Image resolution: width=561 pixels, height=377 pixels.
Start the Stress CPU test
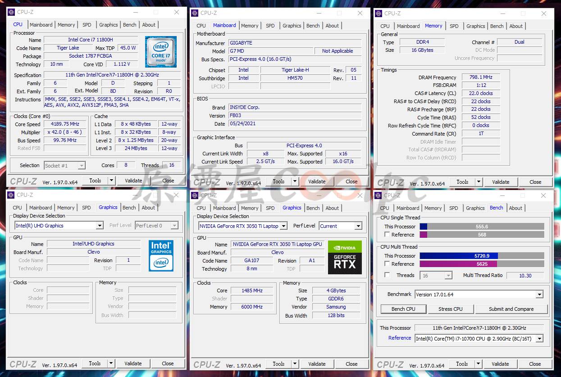coord(451,309)
